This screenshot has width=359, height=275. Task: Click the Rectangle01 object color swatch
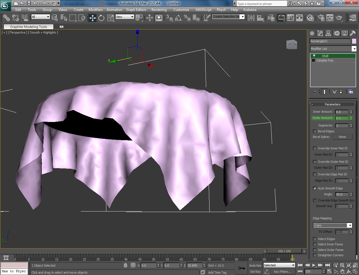coord(354,41)
